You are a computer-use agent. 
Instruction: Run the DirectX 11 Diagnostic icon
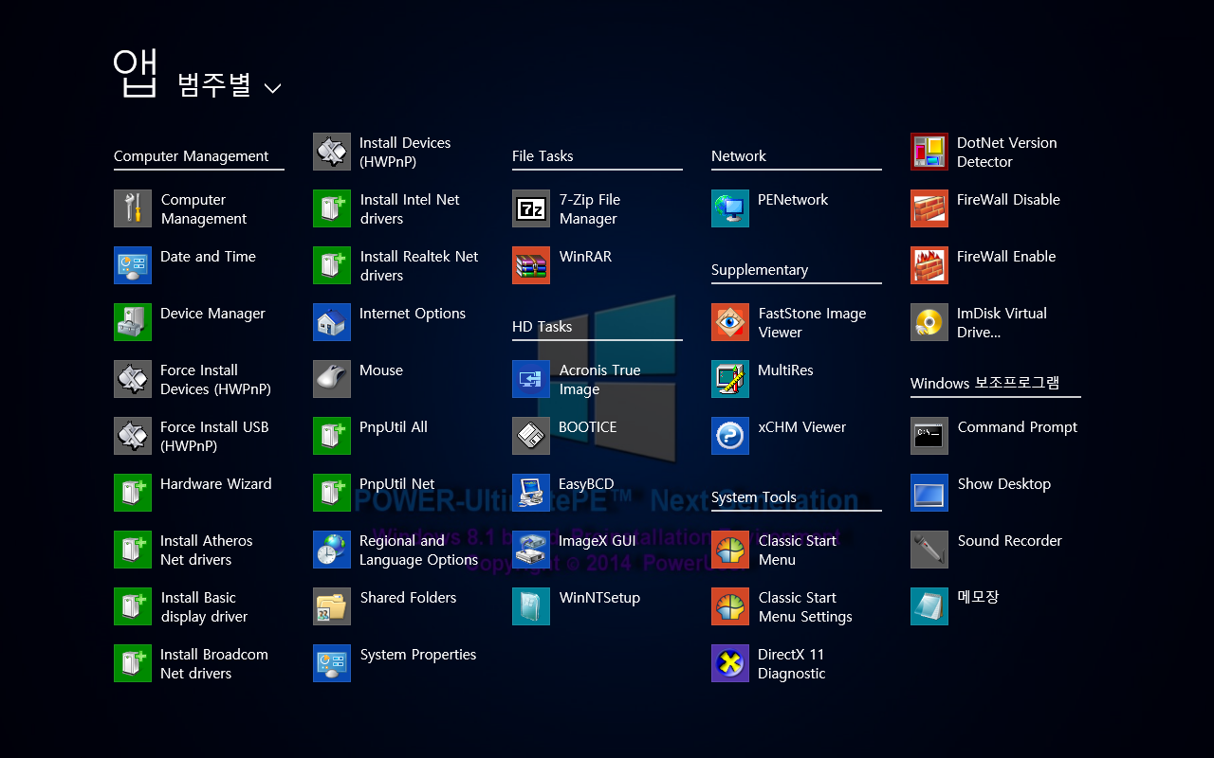[x=730, y=663]
